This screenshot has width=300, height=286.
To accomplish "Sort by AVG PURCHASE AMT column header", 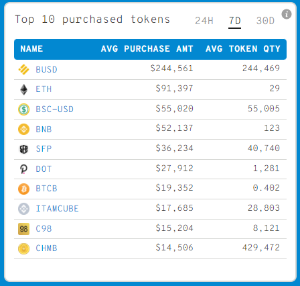I will tap(147, 49).
